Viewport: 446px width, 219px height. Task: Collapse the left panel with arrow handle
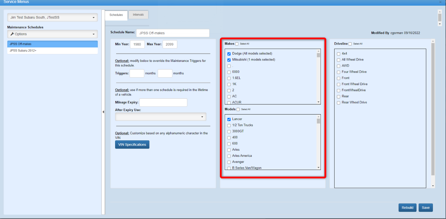click(103, 112)
